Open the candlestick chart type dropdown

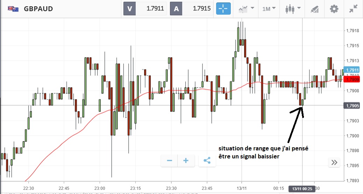click(293, 9)
